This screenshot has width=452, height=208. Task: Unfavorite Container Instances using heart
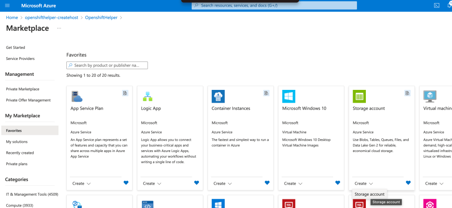click(267, 183)
